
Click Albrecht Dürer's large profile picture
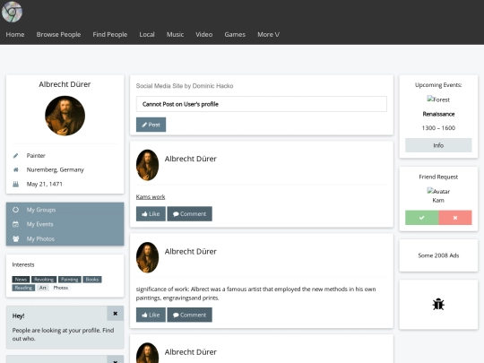(x=65, y=116)
